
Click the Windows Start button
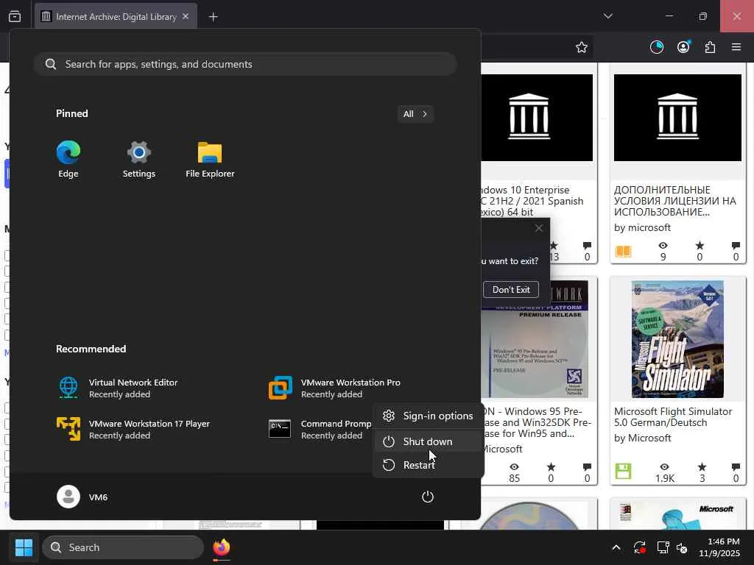click(x=24, y=547)
